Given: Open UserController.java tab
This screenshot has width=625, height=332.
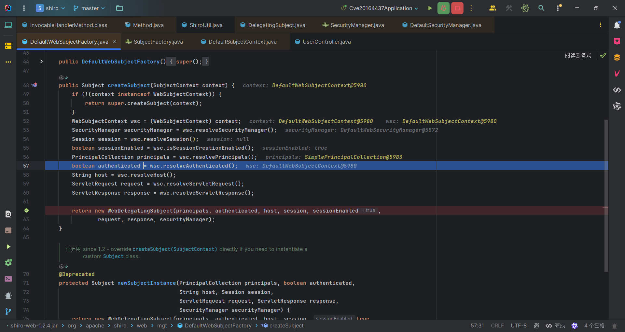Looking at the screenshot, I should (323, 42).
